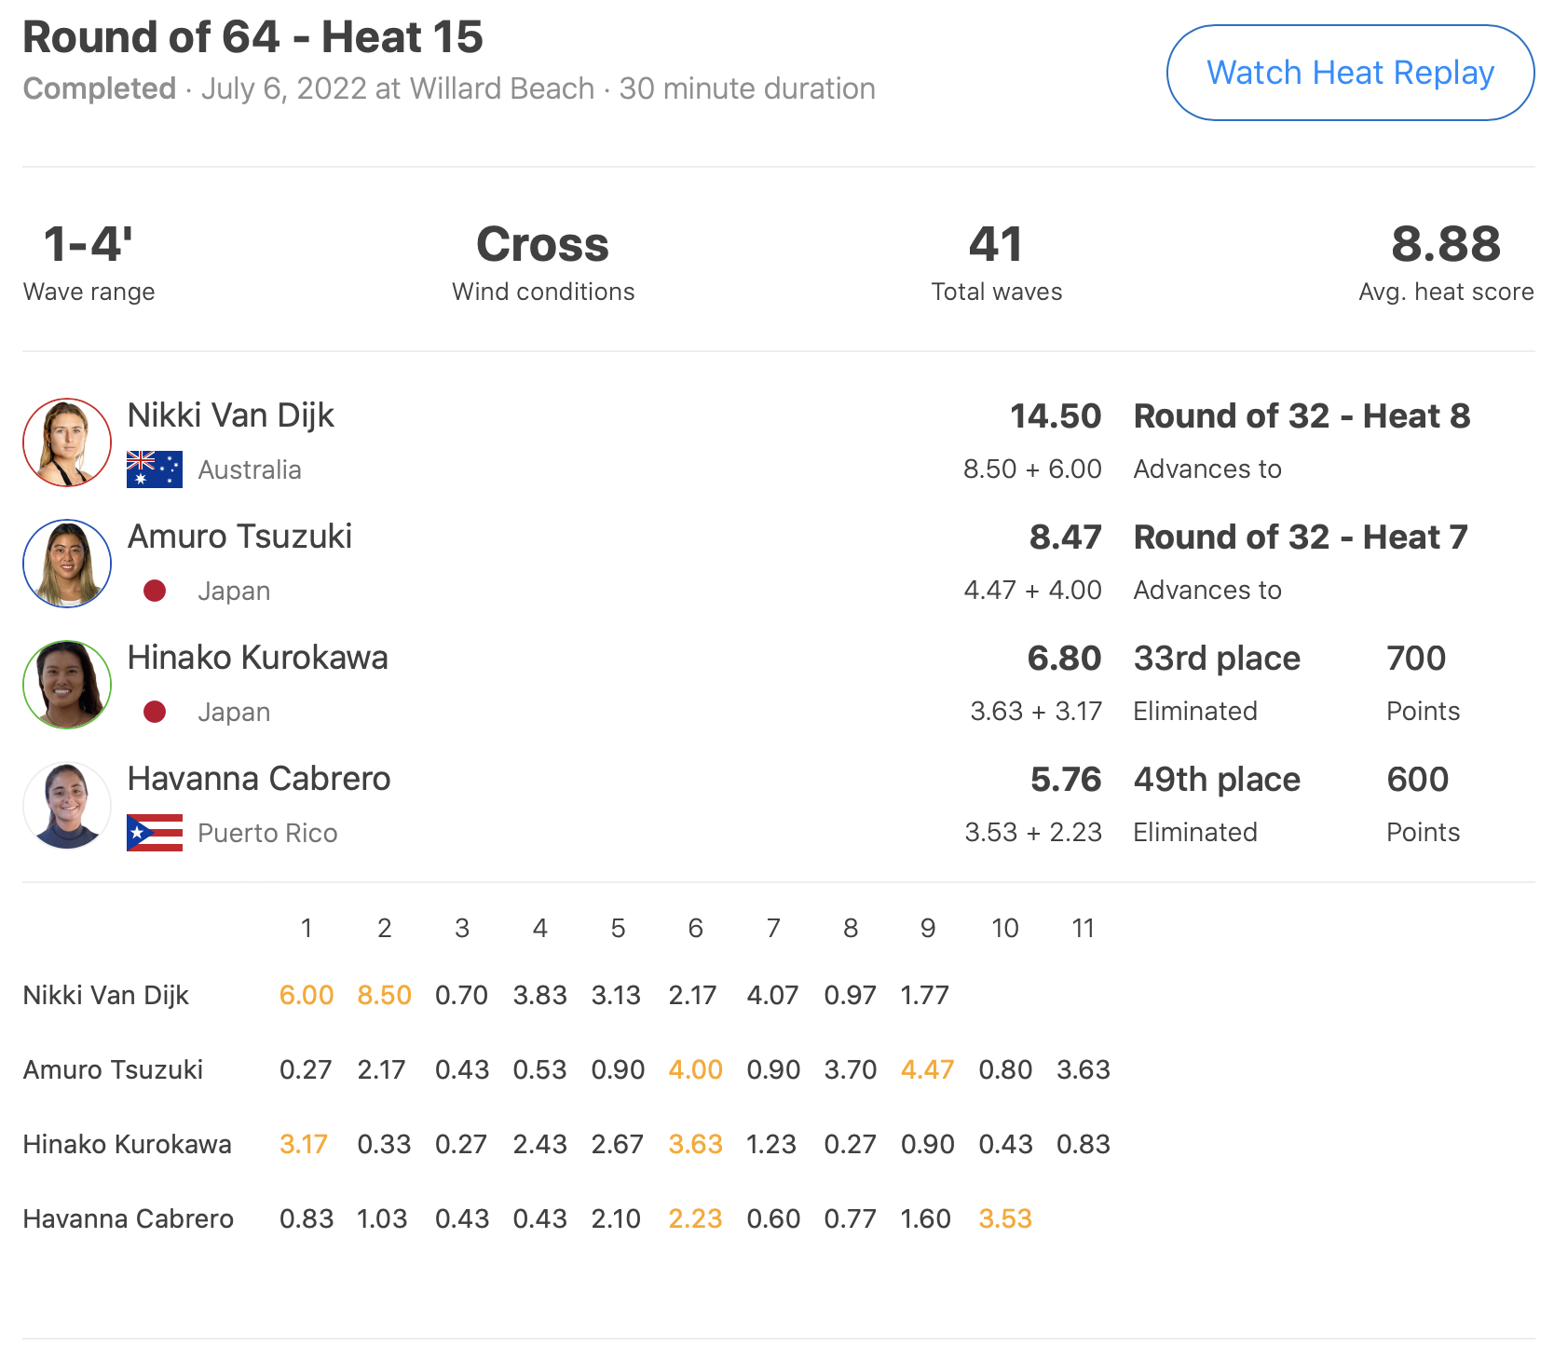The height and width of the screenshot is (1347, 1554).
Task: Select Amuro Tsuzuki's 4.47 wave score
Action: coord(927,1069)
